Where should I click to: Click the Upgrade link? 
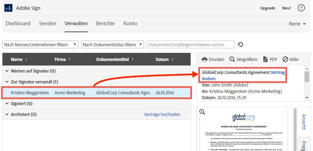point(268,8)
